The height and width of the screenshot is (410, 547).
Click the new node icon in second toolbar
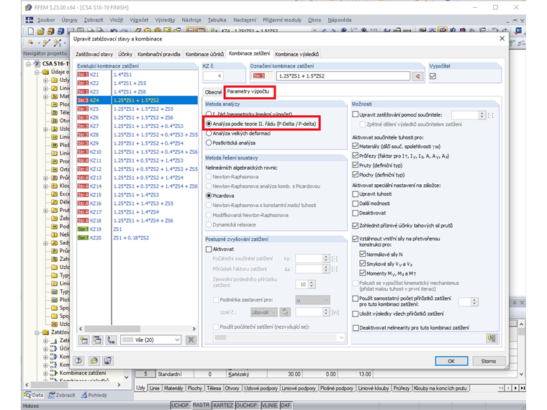coord(31,42)
